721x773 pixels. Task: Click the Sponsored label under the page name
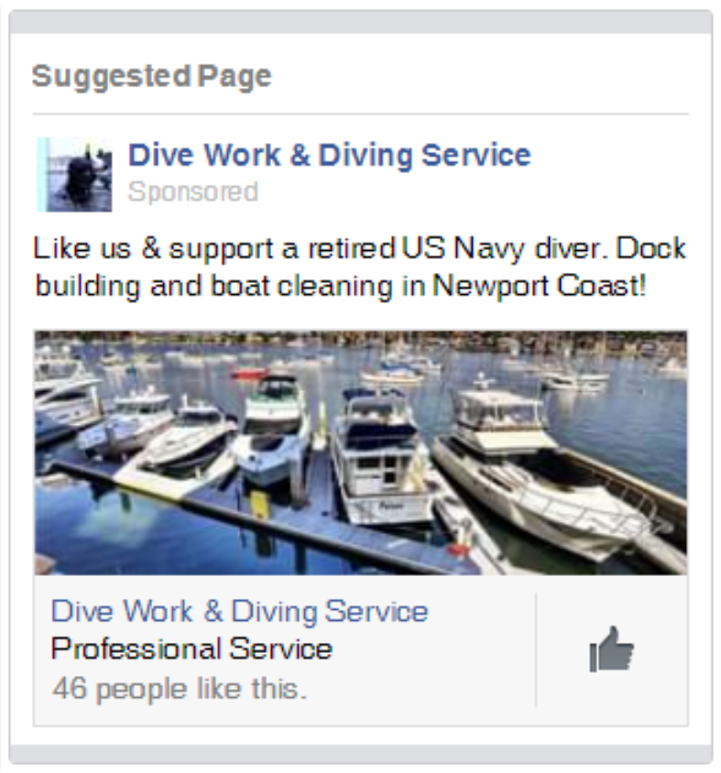(192, 191)
